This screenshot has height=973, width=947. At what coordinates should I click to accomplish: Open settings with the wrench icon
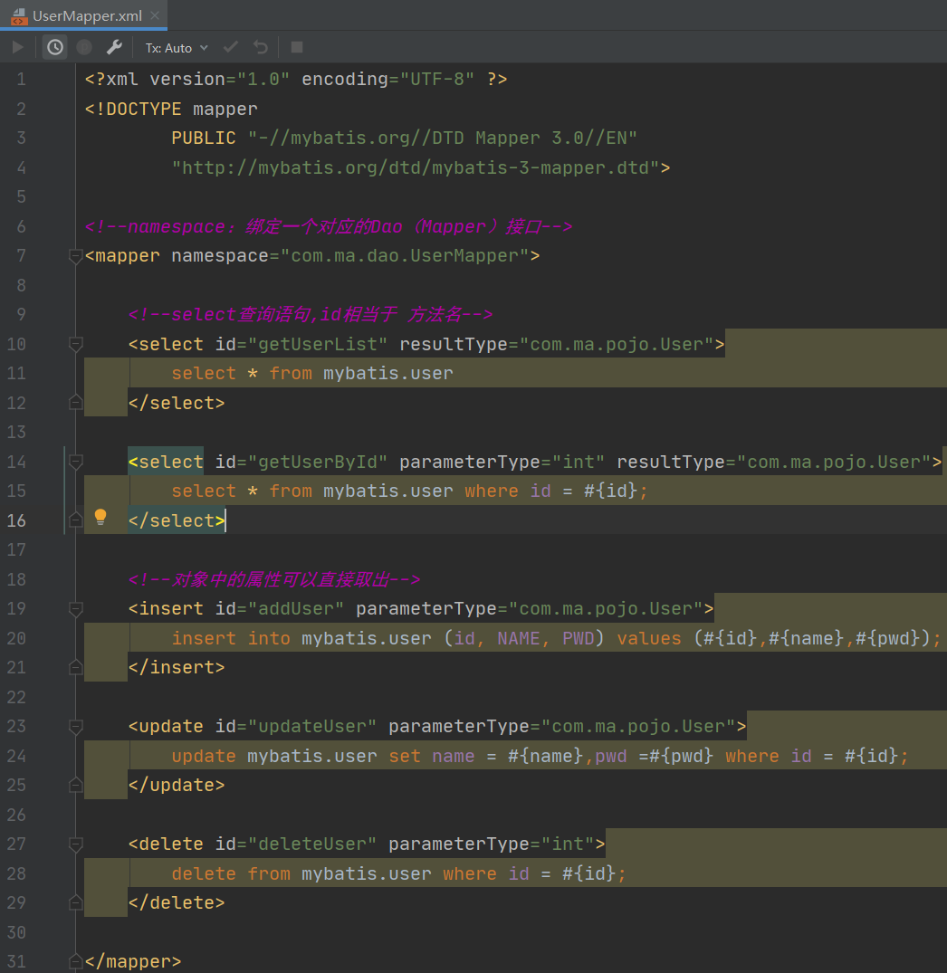tap(113, 47)
